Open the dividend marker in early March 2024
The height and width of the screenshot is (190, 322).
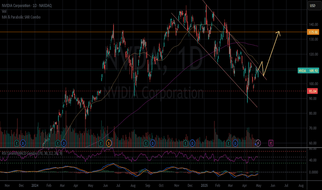[x=64, y=143]
